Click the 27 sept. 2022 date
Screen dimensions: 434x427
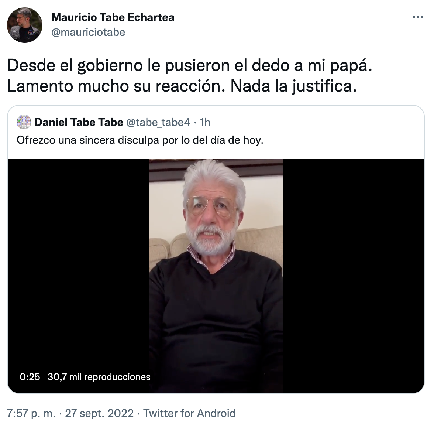(99, 413)
